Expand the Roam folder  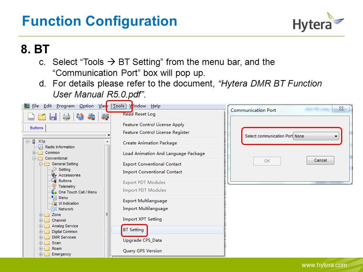pyautogui.click(x=41, y=249)
